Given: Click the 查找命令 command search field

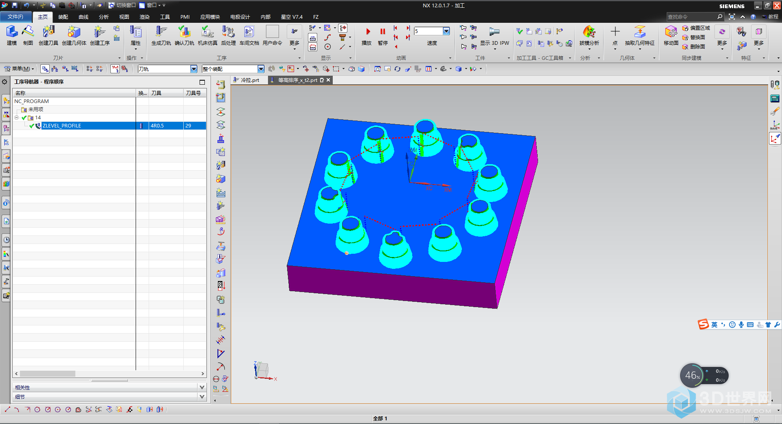Looking at the screenshot, I should pyautogui.click(x=691, y=17).
